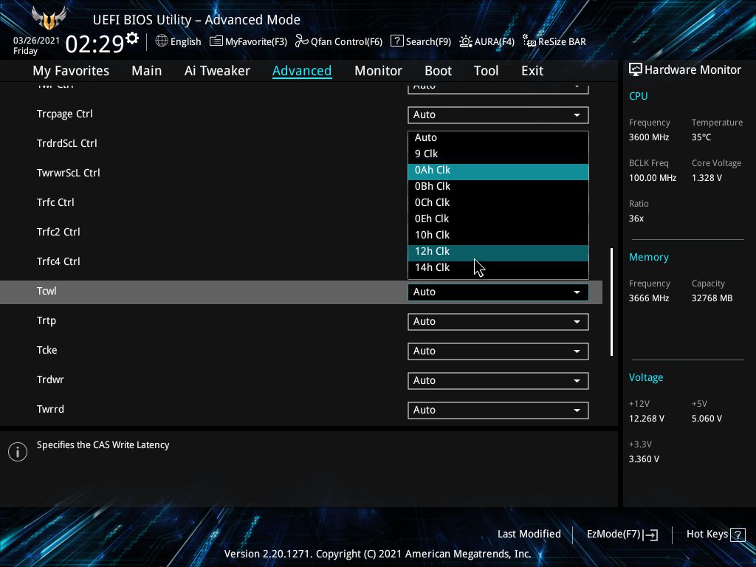
Task: Open the Monitor tab
Action: click(x=378, y=71)
